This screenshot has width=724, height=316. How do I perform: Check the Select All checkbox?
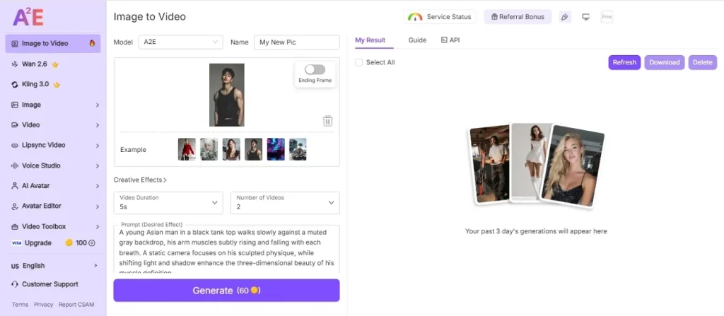pos(358,62)
